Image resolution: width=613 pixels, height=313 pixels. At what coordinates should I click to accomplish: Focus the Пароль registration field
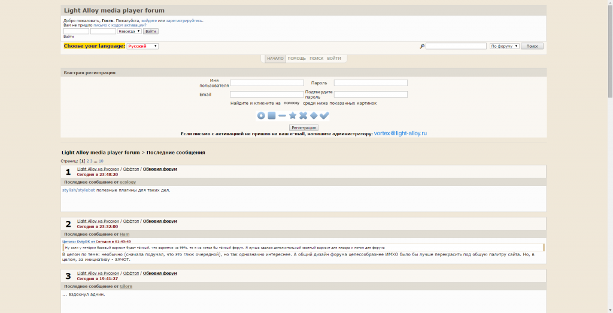pos(371,83)
